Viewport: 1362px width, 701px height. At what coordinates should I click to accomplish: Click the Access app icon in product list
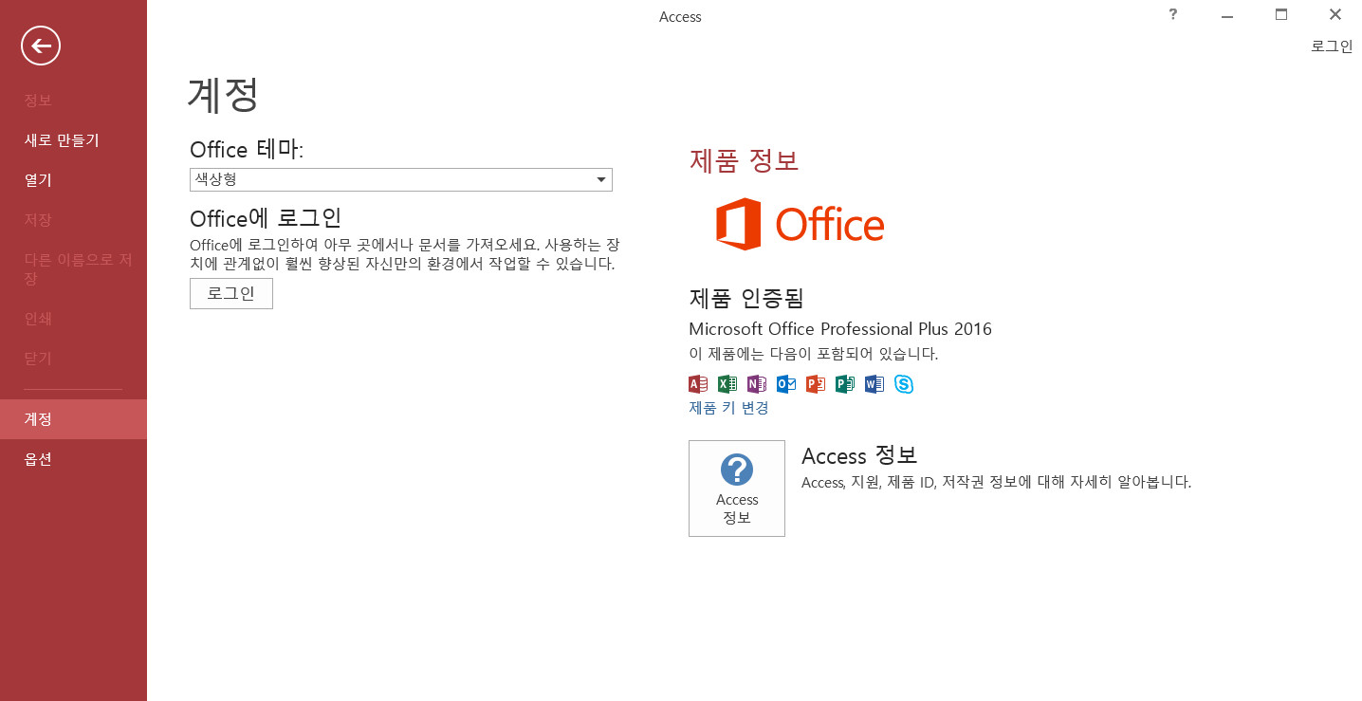point(698,384)
